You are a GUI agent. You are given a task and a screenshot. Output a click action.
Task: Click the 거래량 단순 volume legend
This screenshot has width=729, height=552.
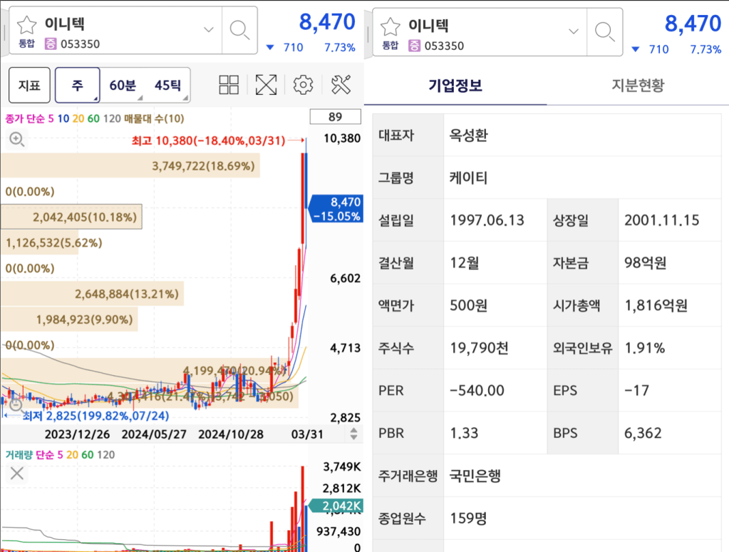(29, 455)
